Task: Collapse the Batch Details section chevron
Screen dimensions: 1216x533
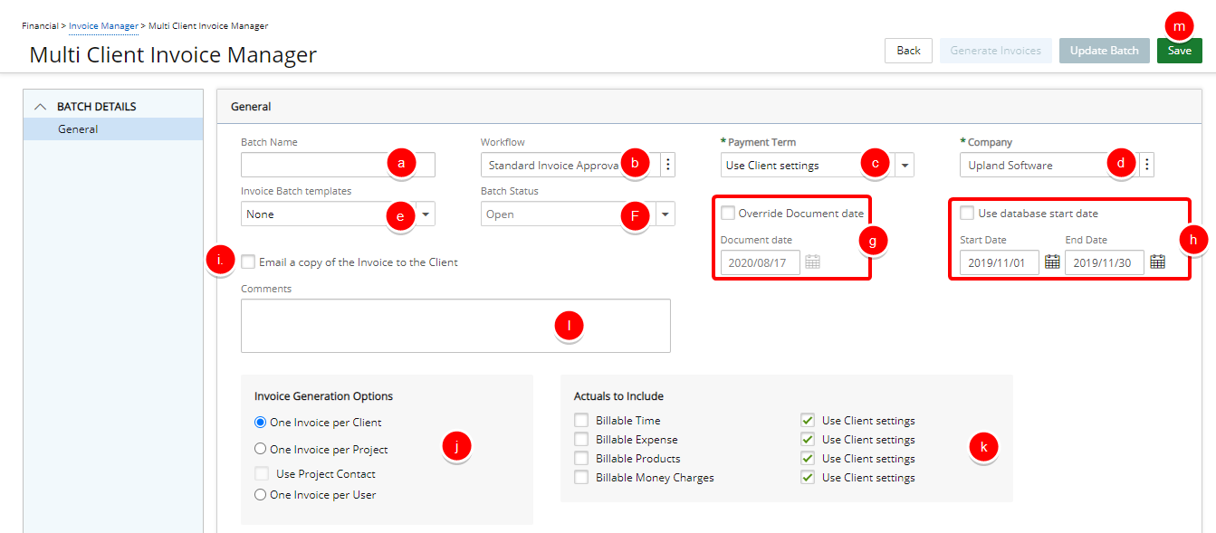Action: (40, 107)
